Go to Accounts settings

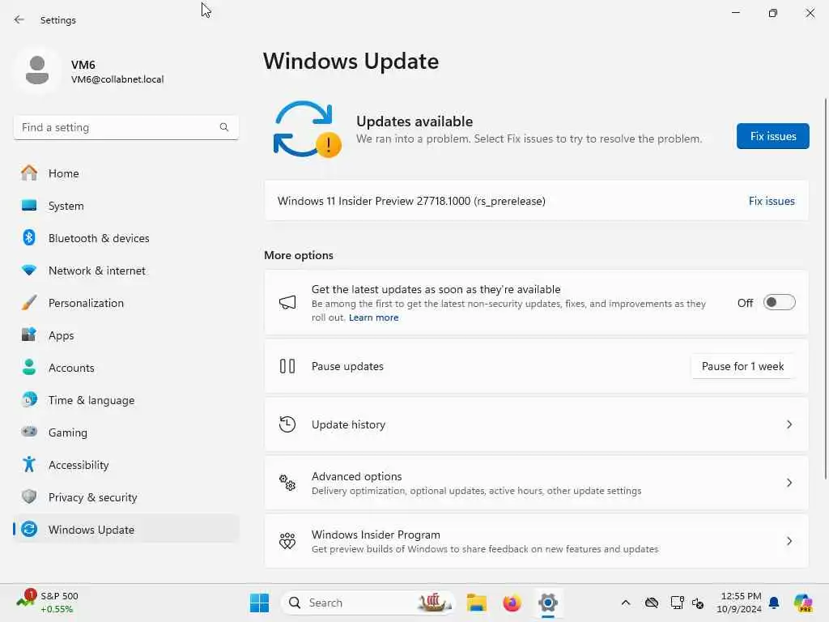point(125,368)
